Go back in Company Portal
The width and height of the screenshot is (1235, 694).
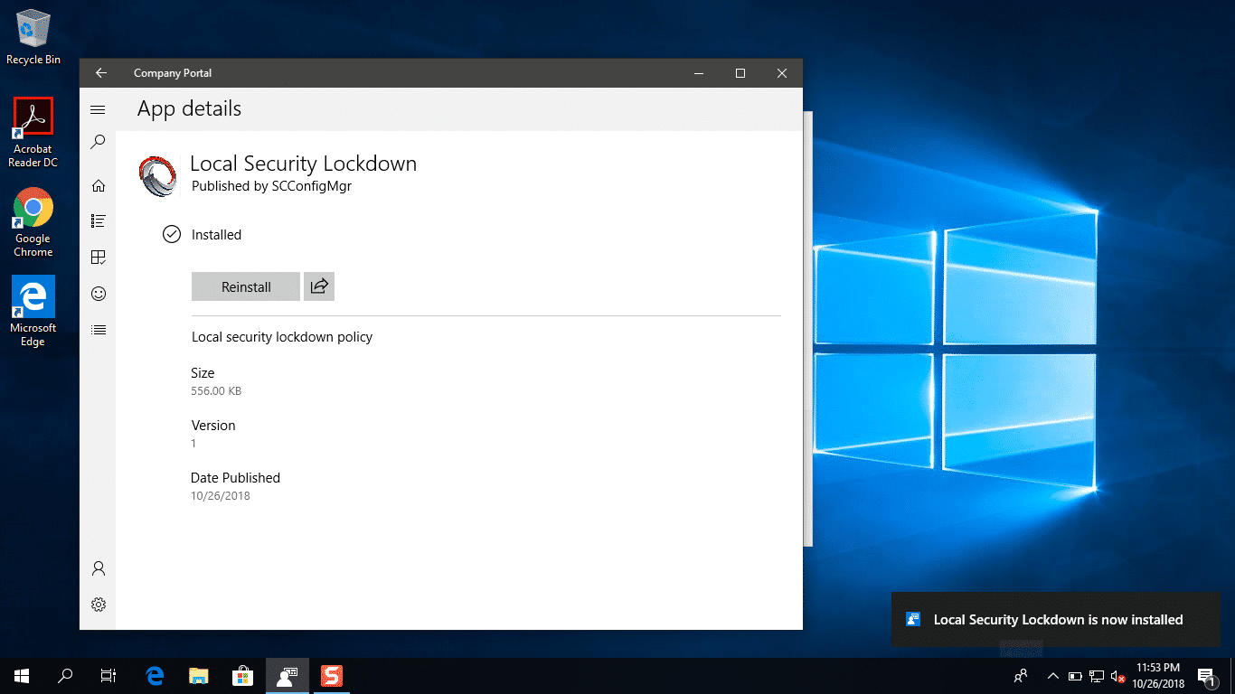(x=101, y=73)
